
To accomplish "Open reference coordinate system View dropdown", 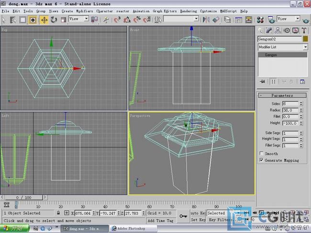I will click(79, 19).
